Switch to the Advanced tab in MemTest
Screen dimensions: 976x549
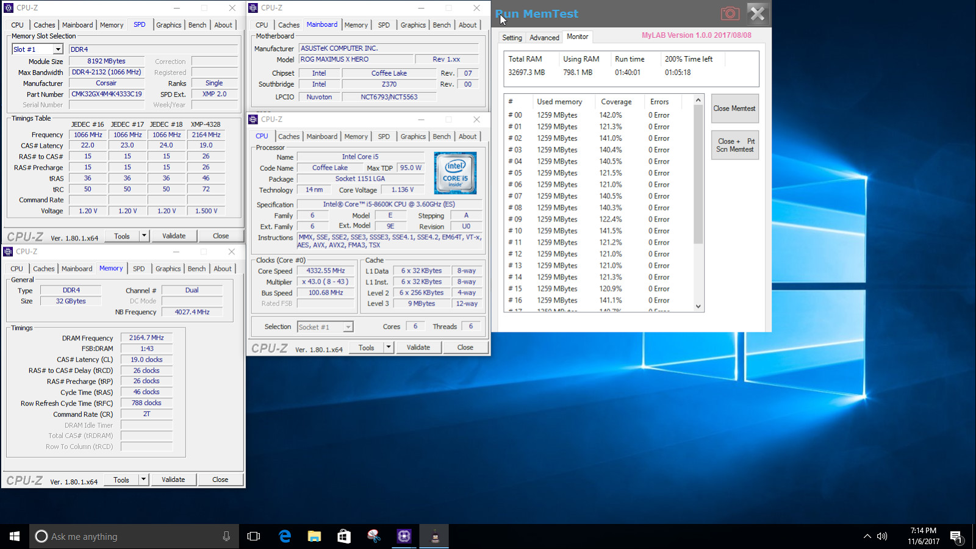point(544,37)
